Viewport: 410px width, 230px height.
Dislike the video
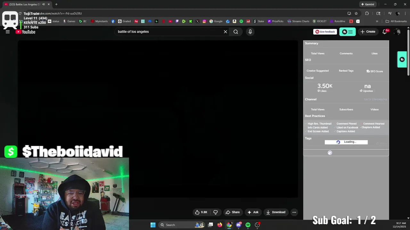click(x=216, y=212)
